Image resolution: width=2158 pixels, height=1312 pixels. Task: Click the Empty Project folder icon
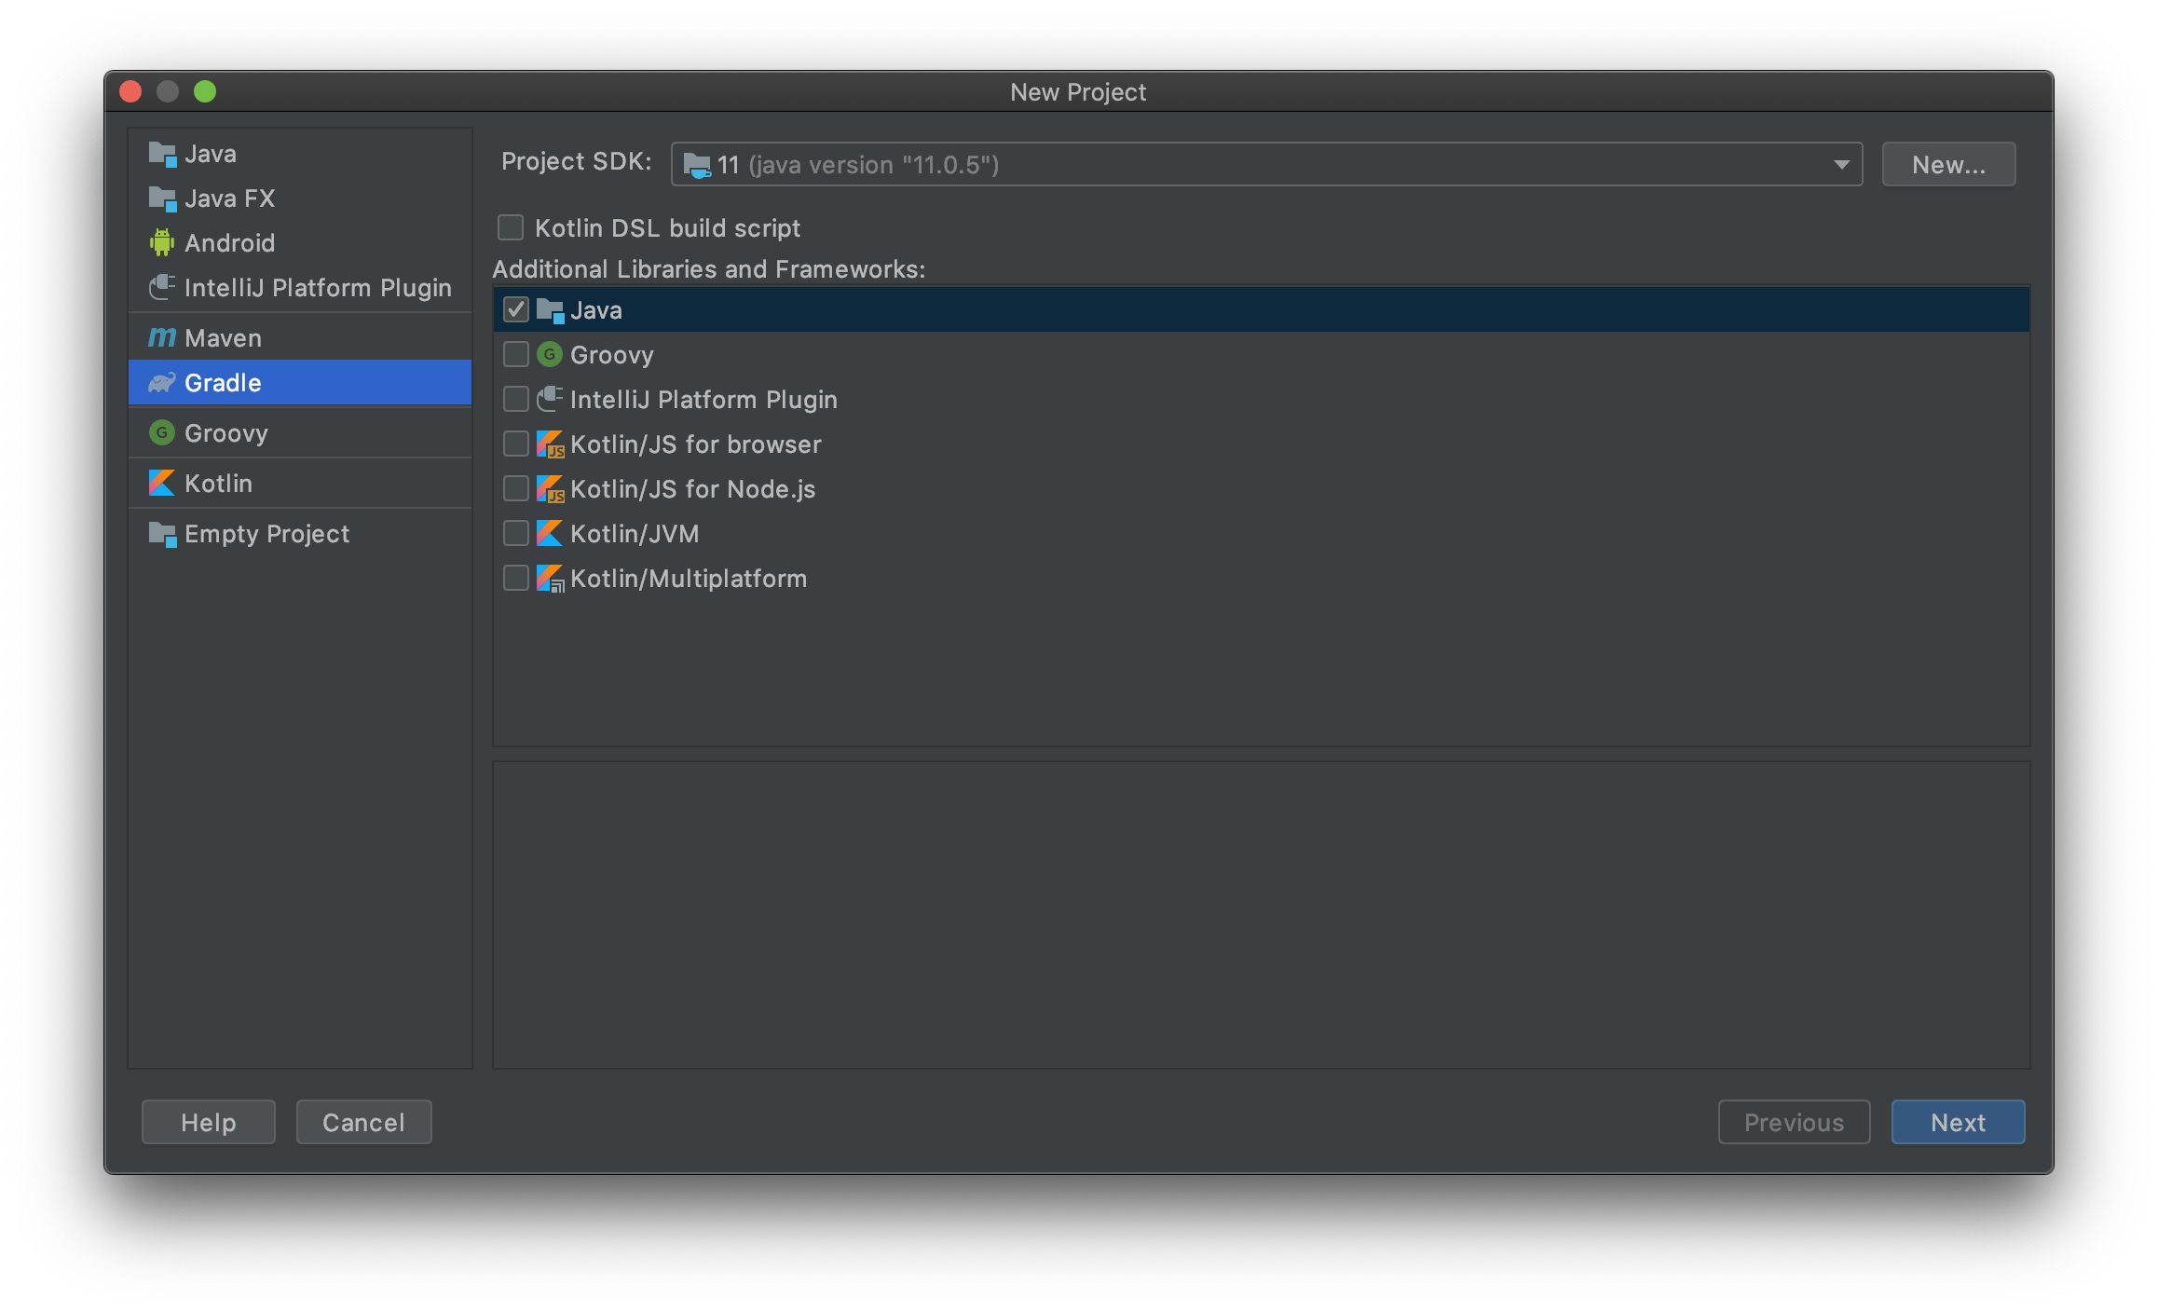162,534
